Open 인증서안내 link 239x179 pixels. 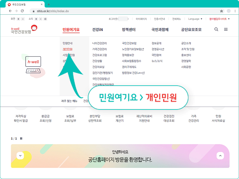[159, 19]
